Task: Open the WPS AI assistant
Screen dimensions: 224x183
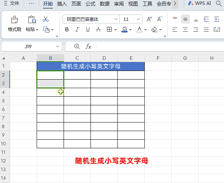Action: pyautogui.click(x=199, y=3)
